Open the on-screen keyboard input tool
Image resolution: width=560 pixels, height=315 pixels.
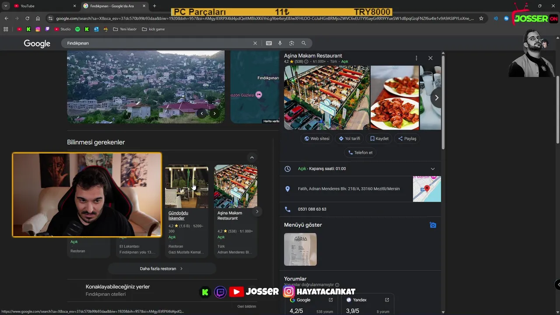pos(269,43)
